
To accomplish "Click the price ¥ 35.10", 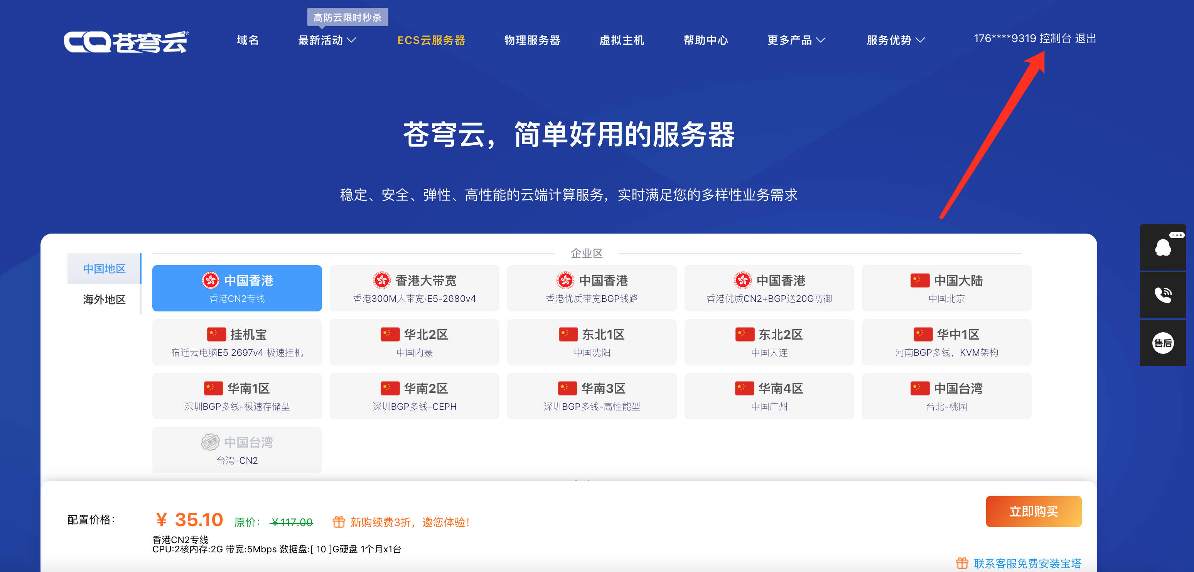I will pyautogui.click(x=189, y=520).
